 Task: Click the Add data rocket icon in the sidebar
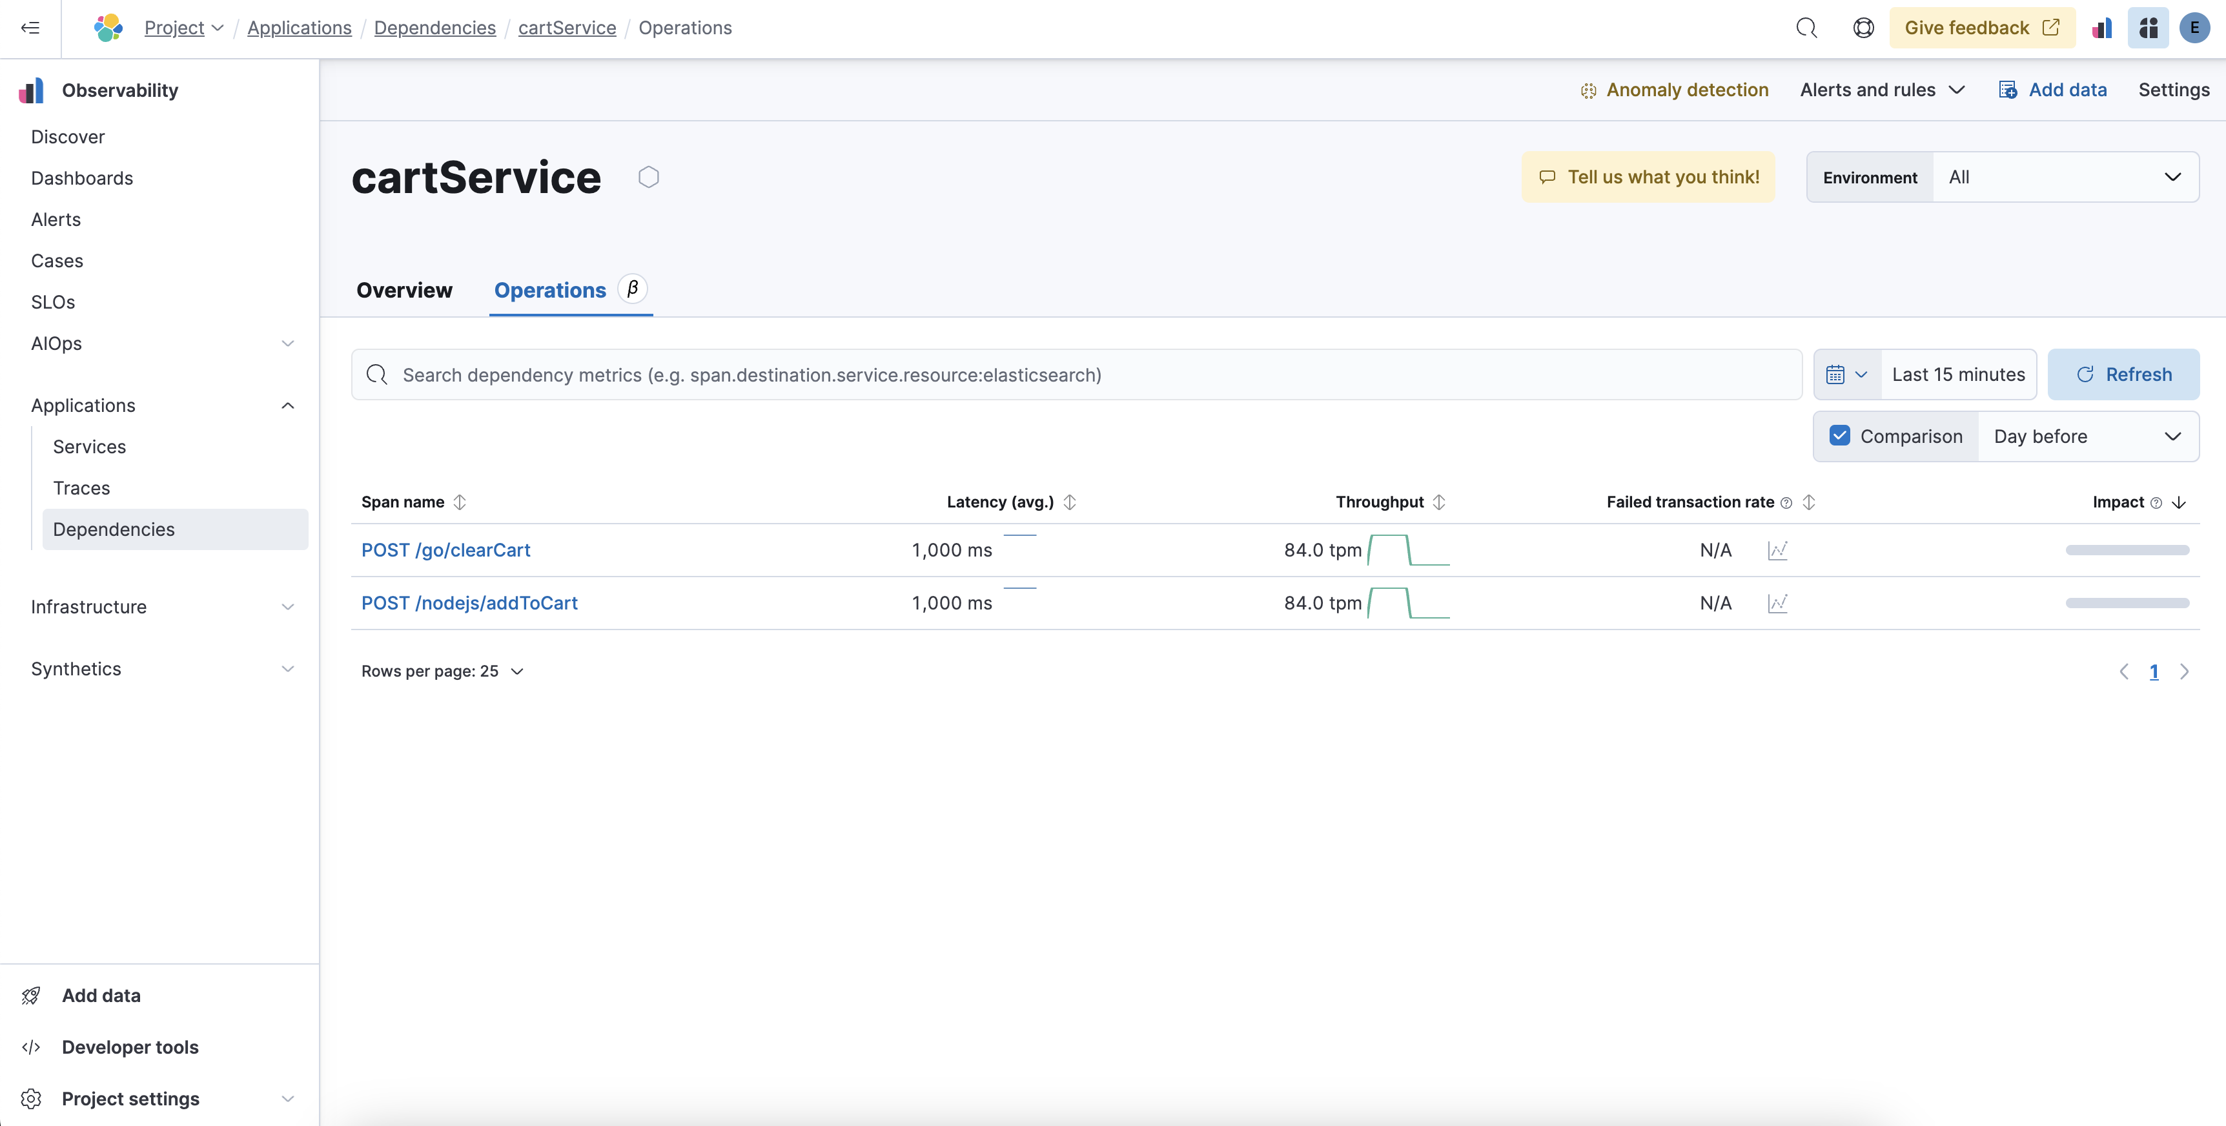31,996
